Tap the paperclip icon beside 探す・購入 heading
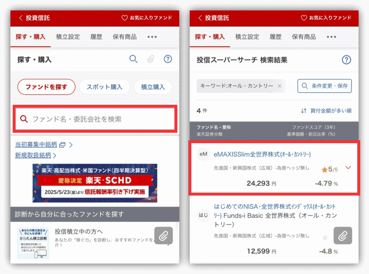This screenshot has height=274, width=369. coord(151,59)
